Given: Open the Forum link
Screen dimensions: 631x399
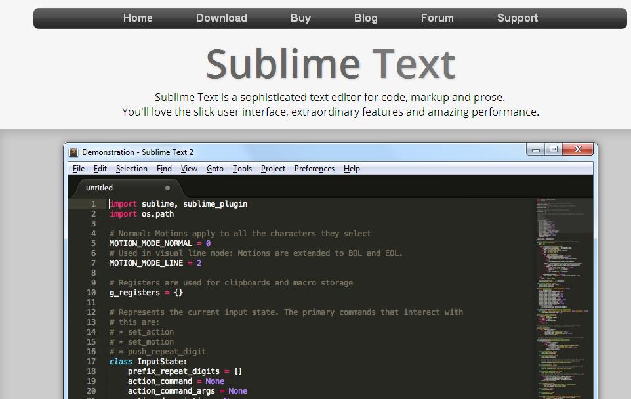Looking at the screenshot, I should pyautogui.click(x=437, y=18).
